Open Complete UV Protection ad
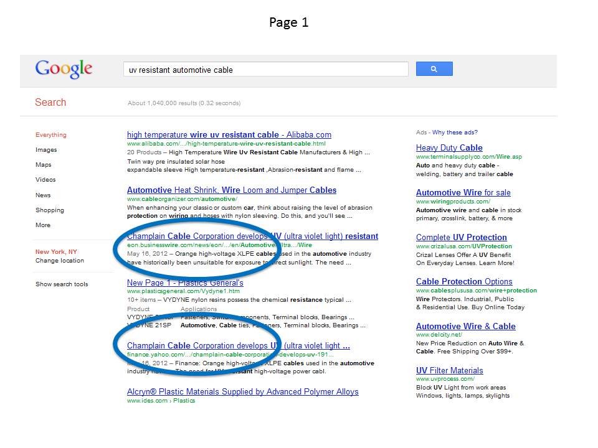Image resolution: width=598 pixels, height=448 pixels. pos(461,237)
